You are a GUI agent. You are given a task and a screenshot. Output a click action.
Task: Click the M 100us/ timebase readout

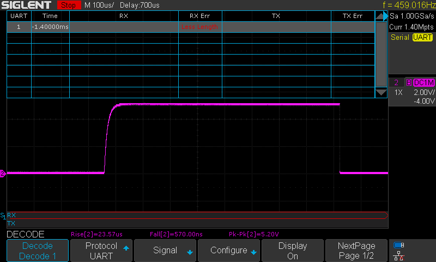tap(99, 5)
